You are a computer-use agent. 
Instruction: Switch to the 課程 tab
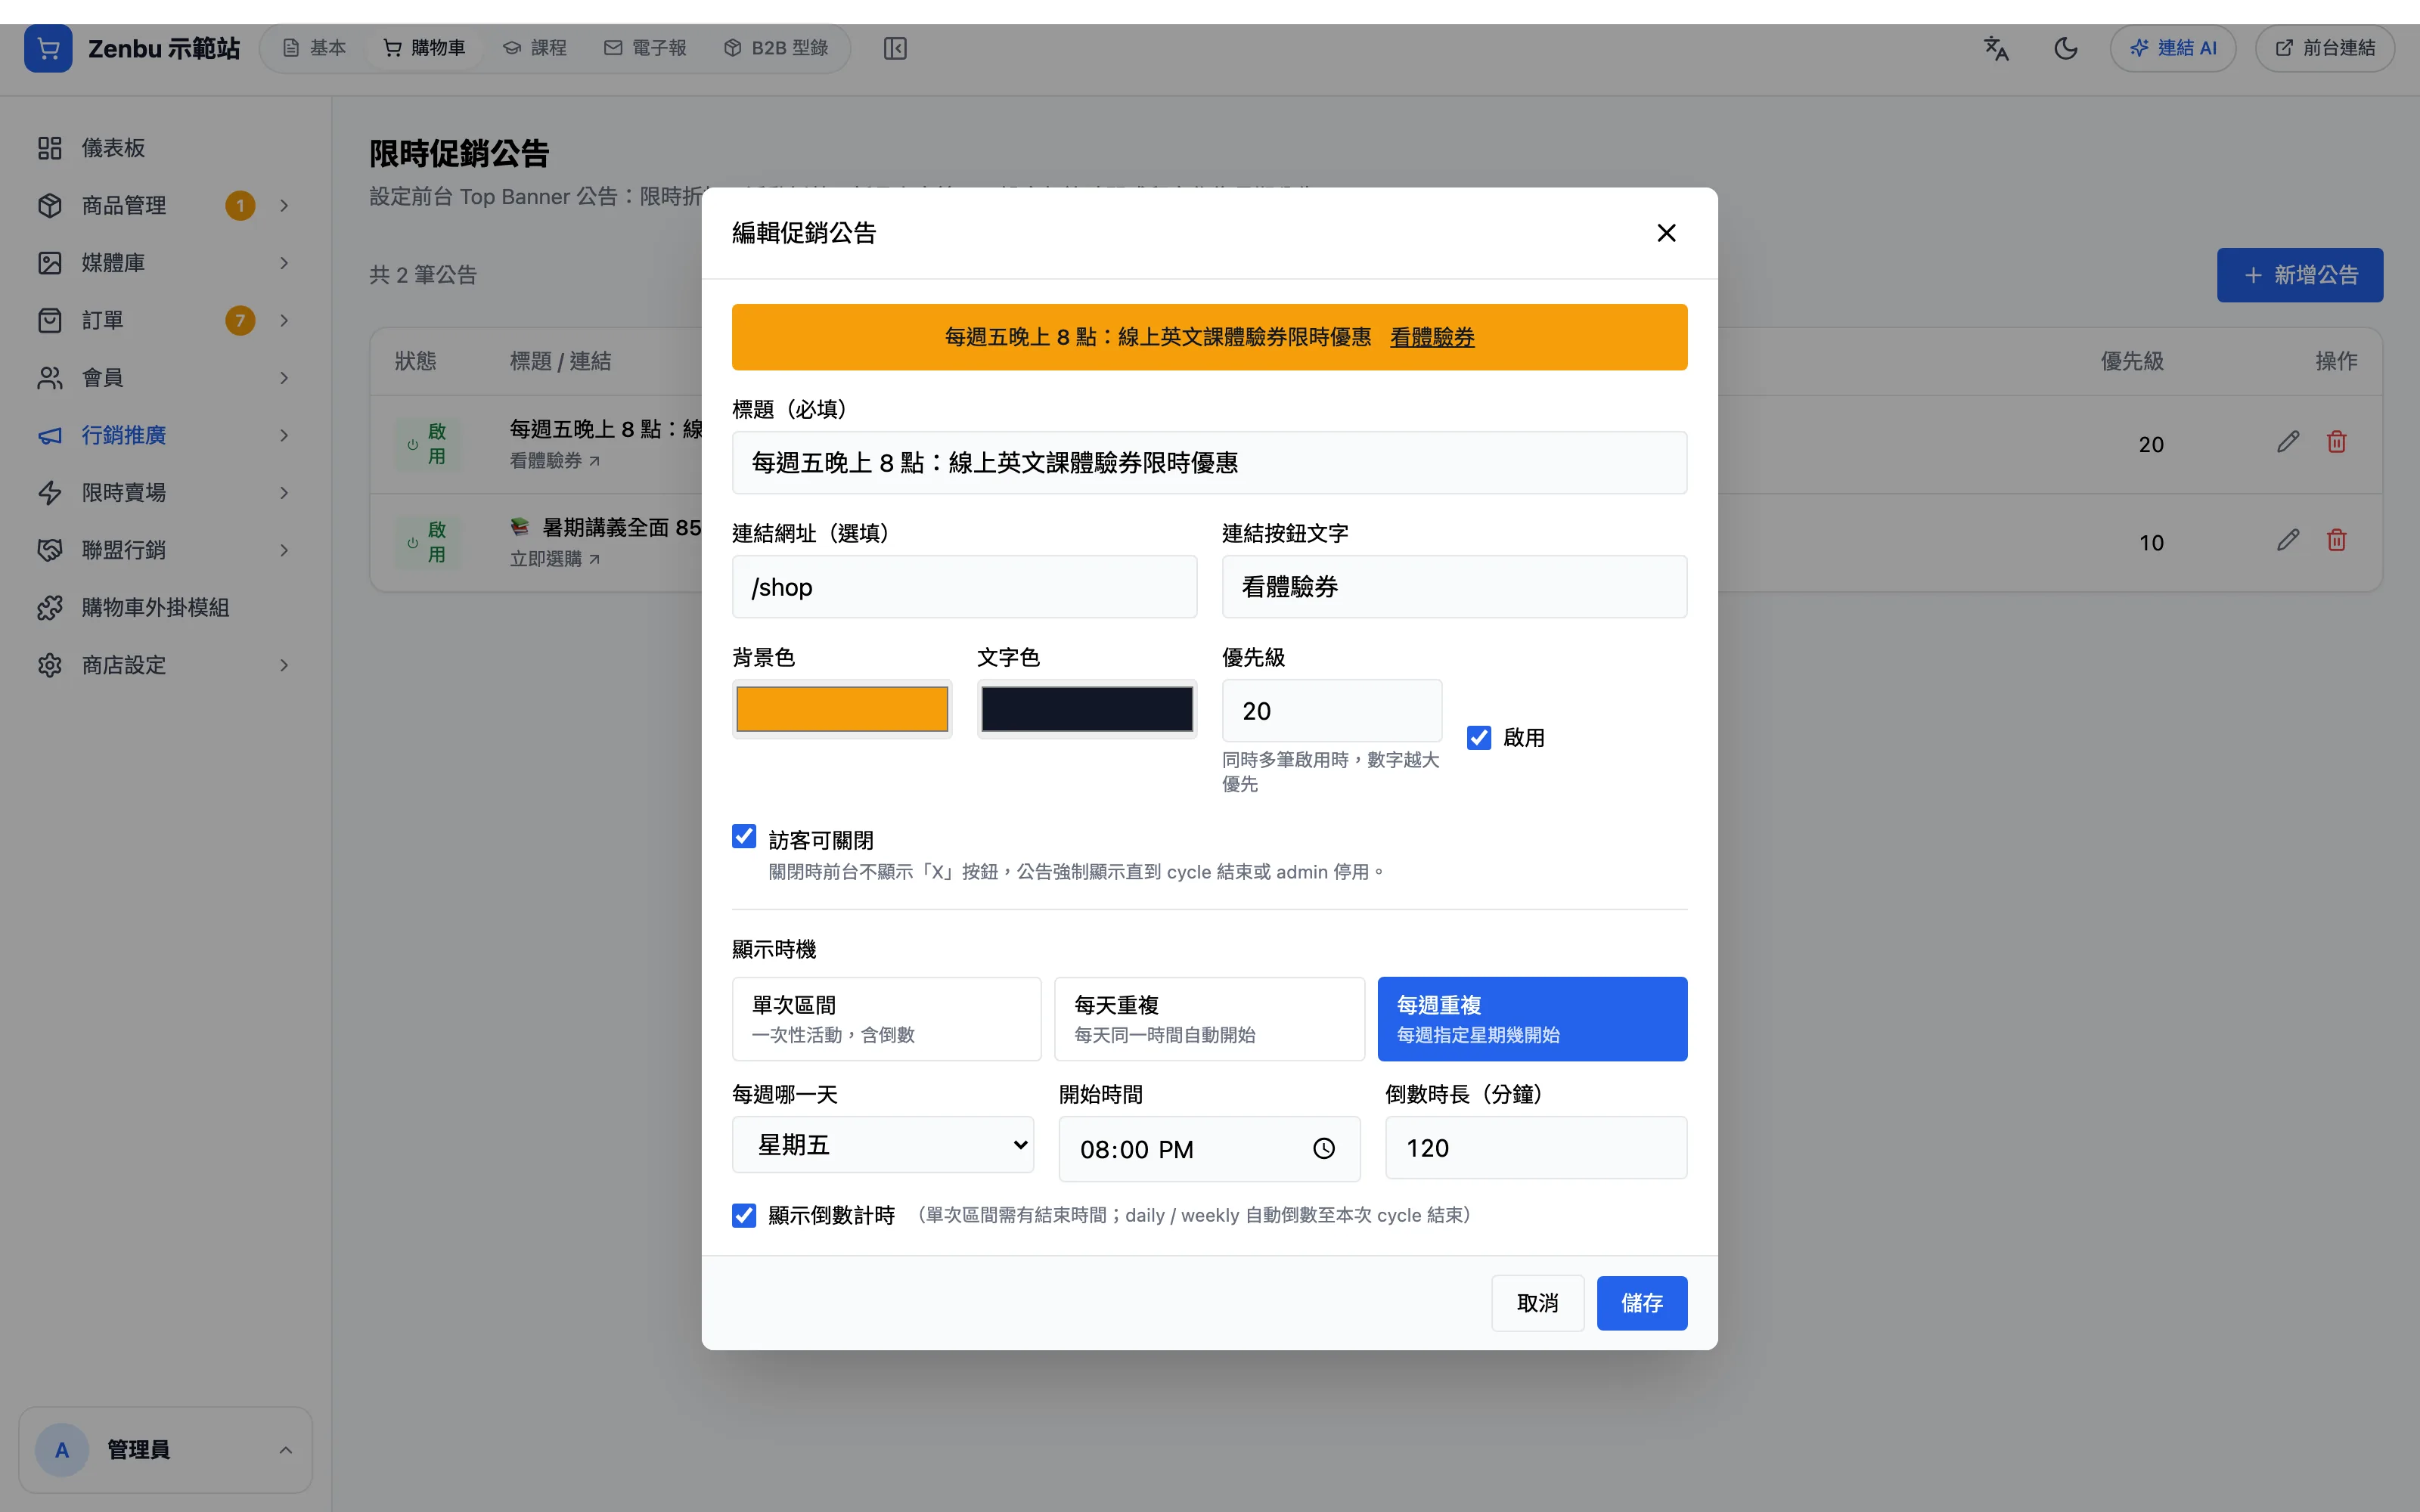tap(535, 48)
